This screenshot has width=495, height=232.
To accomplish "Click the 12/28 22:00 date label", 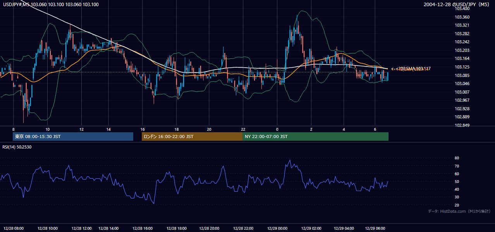I will click(243, 228).
